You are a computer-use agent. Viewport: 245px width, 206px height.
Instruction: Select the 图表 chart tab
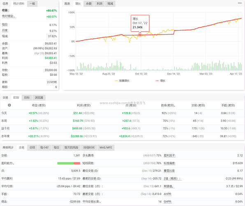tap(67, 4)
